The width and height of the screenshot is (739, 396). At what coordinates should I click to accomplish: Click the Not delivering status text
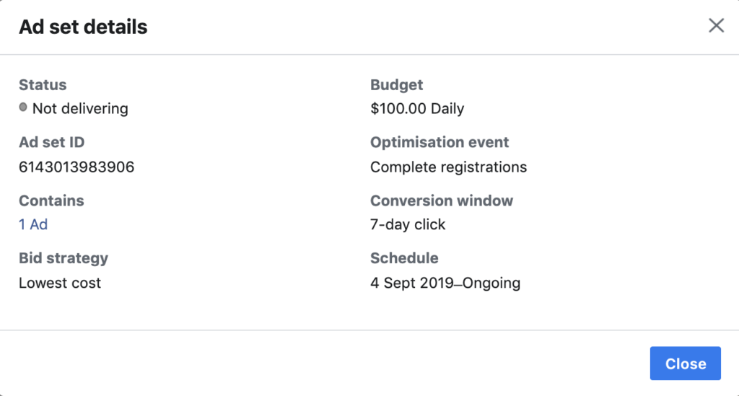80,109
